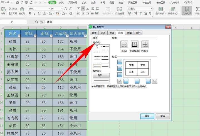The height and width of the screenshot is (136, 200).
Task: Open the Insert Function fx icon
Action: (41, 22)
